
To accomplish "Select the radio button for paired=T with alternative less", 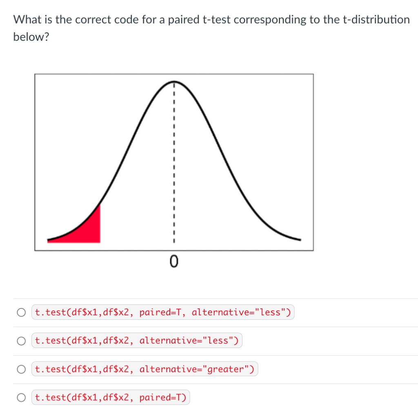I will pos(21,312).
